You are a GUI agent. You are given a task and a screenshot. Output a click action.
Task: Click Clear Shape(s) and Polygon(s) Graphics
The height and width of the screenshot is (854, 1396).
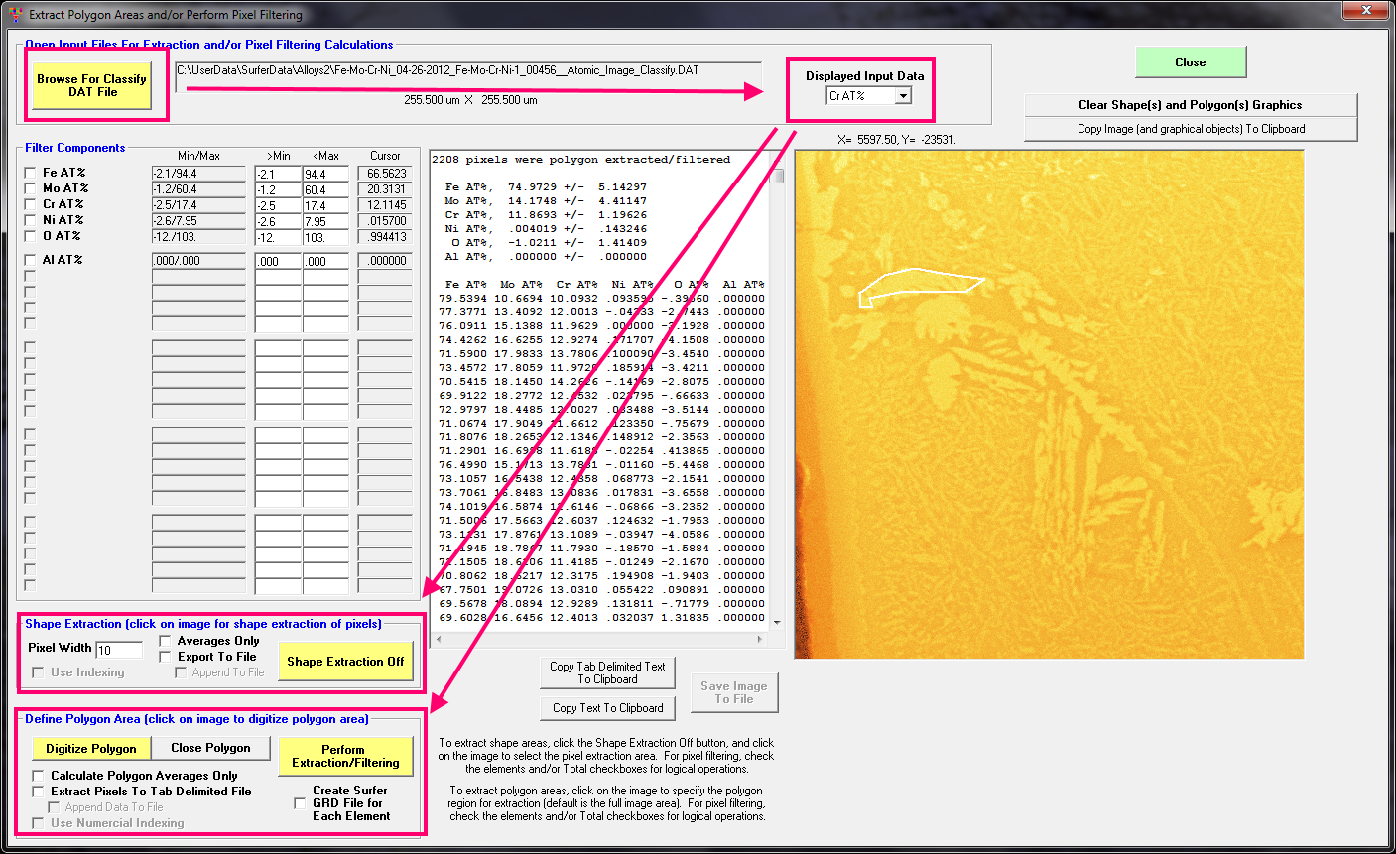point(1190,105)
